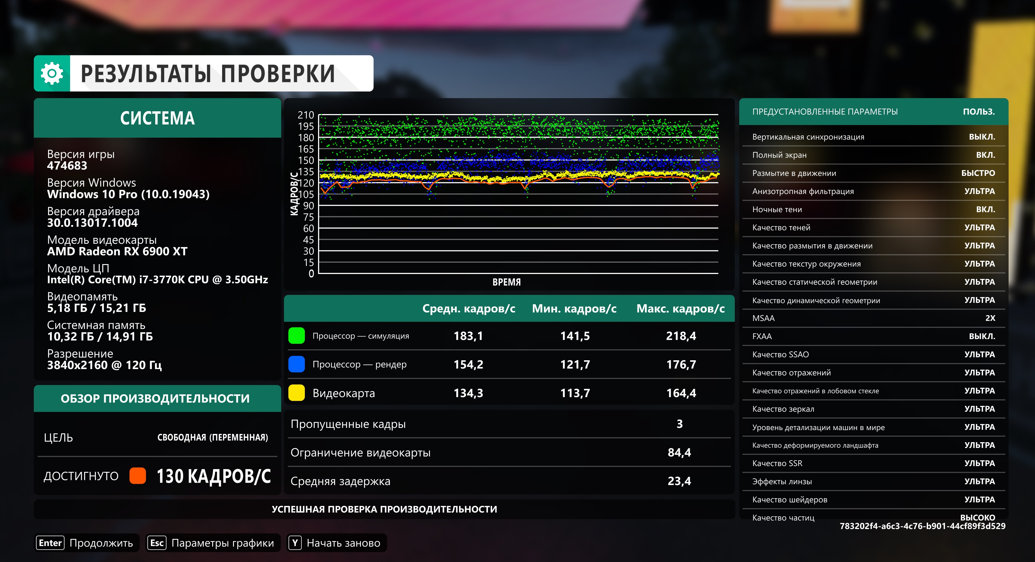Click the Enter key icon
This screenshot has width=1035, height=562.
(50, 543)
